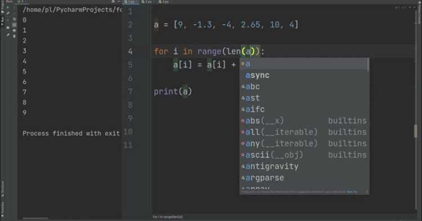Click the /home/pl/PycharmProjects path in the console
Image resolution: width=422 pixels, height=221 pixels.
[72, 10]
